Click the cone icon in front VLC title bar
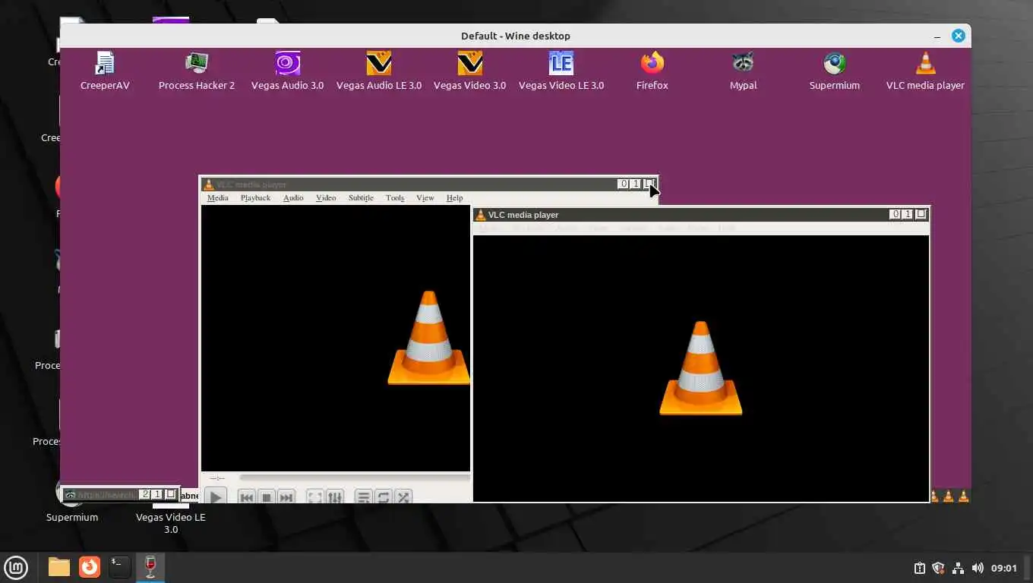 480,215
